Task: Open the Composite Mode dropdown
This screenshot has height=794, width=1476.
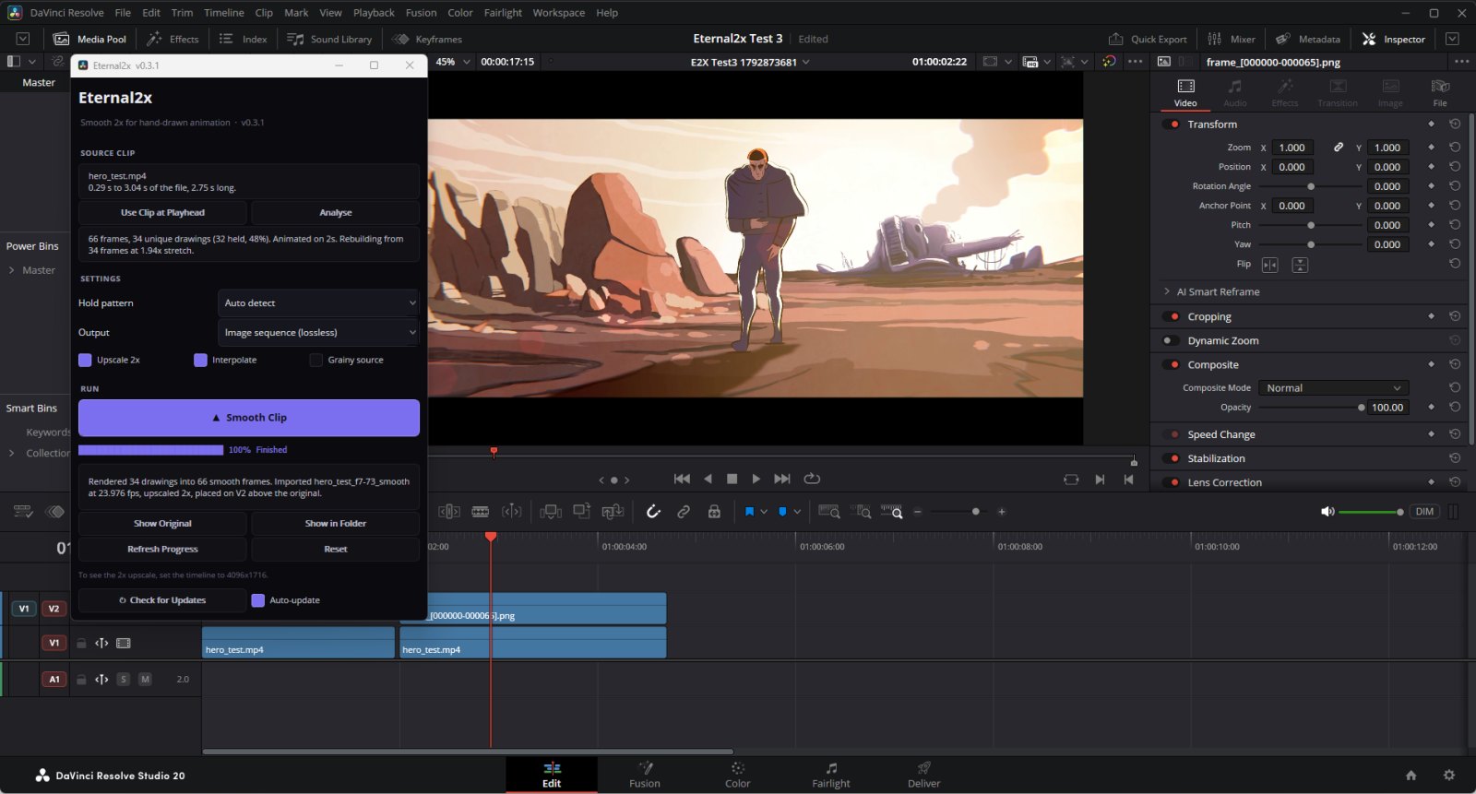Action: point(1333,388)
